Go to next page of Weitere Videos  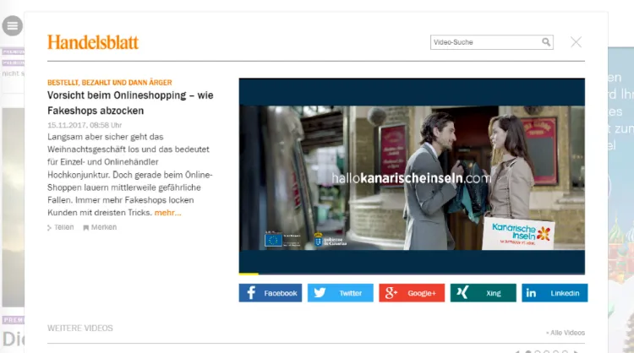pos(577,351)
